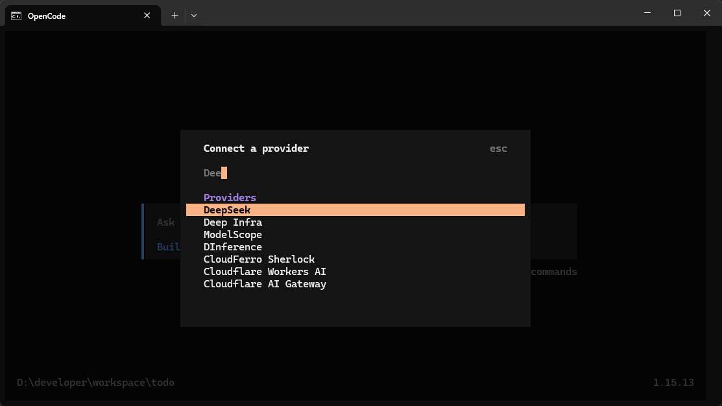Screen dimensions: 722x406
Task: Switch to the OpenCode tab
Action: pos(83,16)
